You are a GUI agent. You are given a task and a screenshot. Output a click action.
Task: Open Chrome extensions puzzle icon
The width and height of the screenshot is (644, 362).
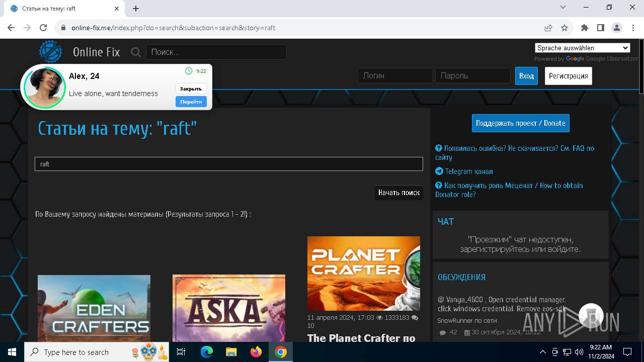[585, 28]
